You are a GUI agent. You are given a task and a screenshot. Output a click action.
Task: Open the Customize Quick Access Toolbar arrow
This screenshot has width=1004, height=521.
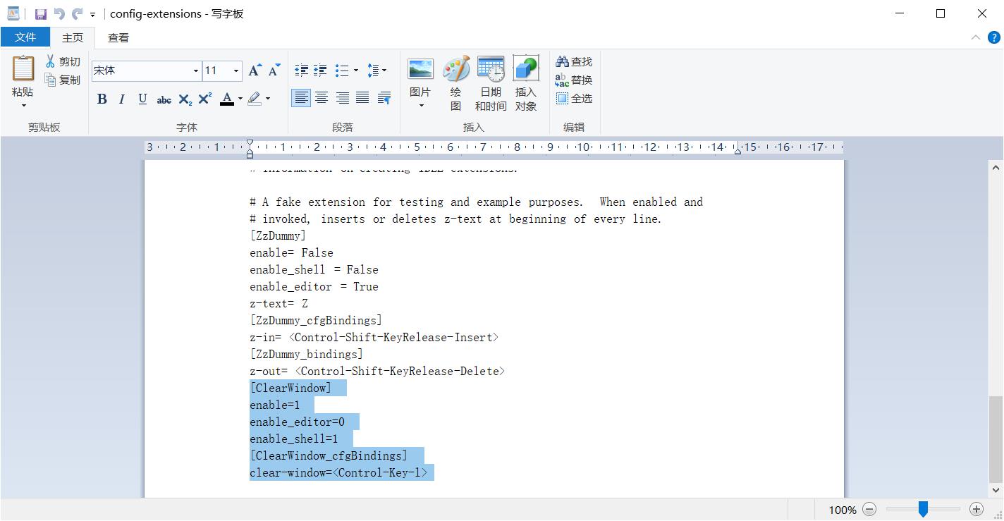[x=93, y=14]
